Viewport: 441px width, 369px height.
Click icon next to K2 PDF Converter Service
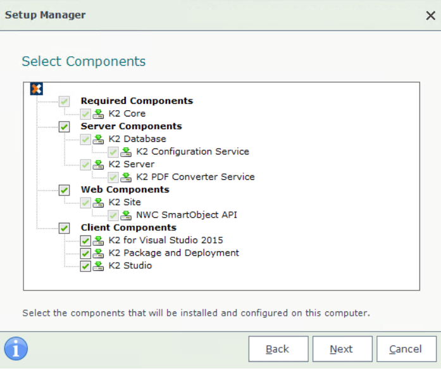click(127, 177)
